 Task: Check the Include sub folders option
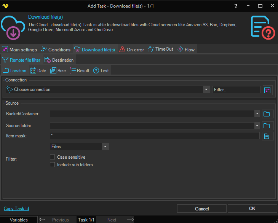pyautogui.click(x=53, y=165)
